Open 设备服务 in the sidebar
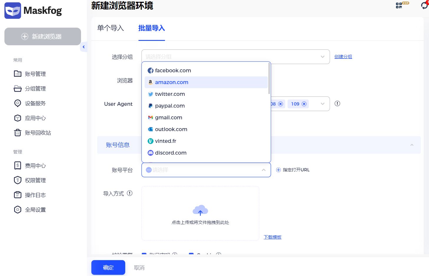 click(x=30, y=103)
